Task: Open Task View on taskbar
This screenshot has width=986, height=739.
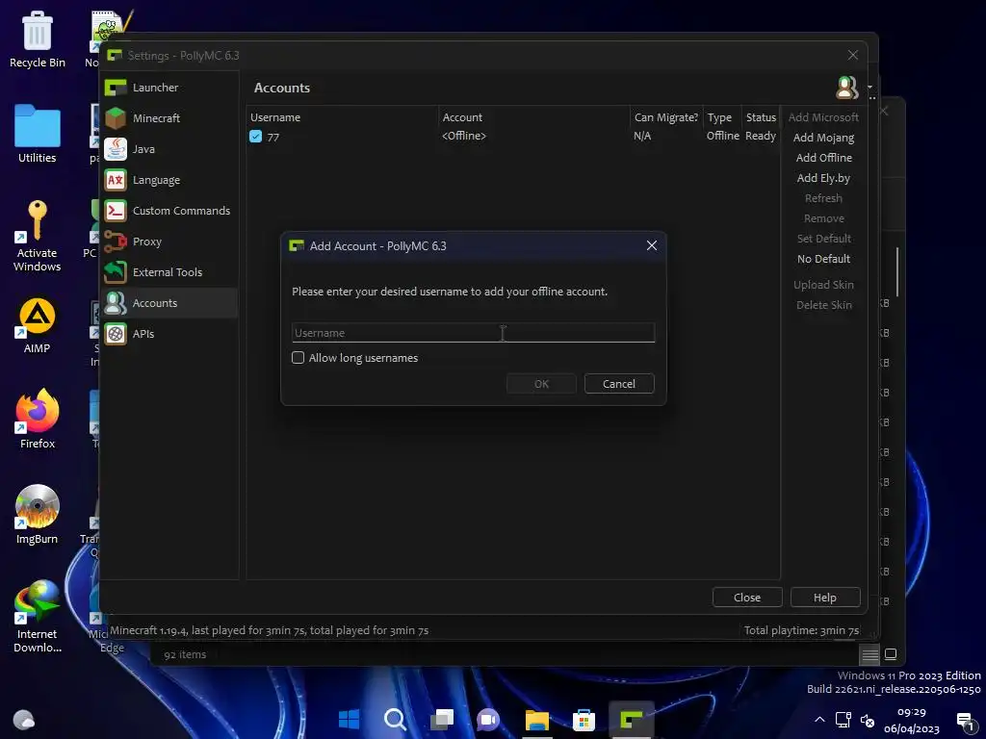Action: (442, 719)
